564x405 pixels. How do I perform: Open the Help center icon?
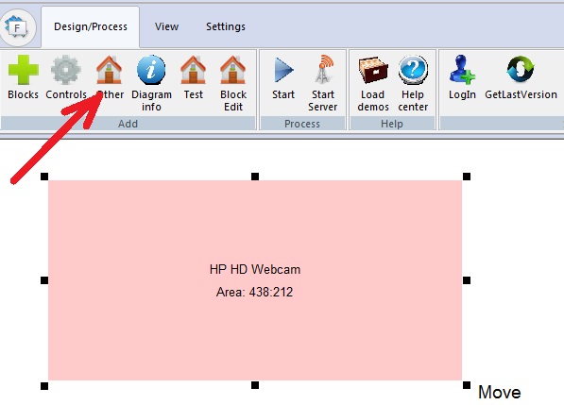(x=413, y=70)
